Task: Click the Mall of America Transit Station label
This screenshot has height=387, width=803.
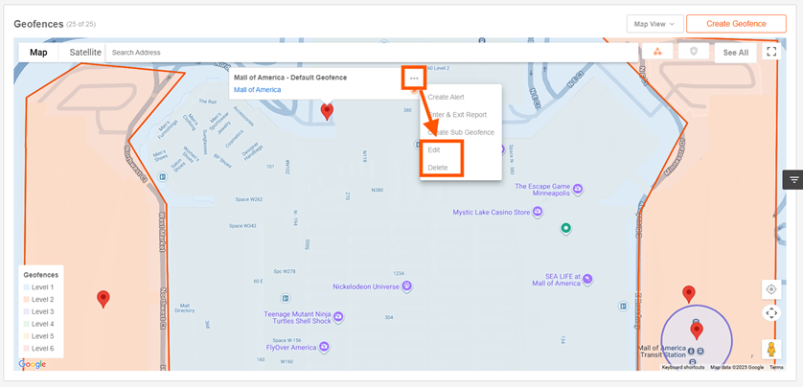Action: tap(661, 352)
